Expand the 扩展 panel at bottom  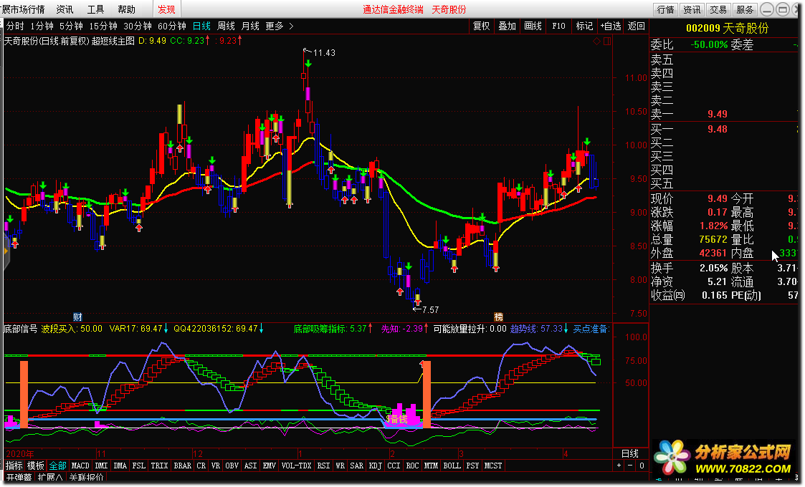click(x=49, y=477)
